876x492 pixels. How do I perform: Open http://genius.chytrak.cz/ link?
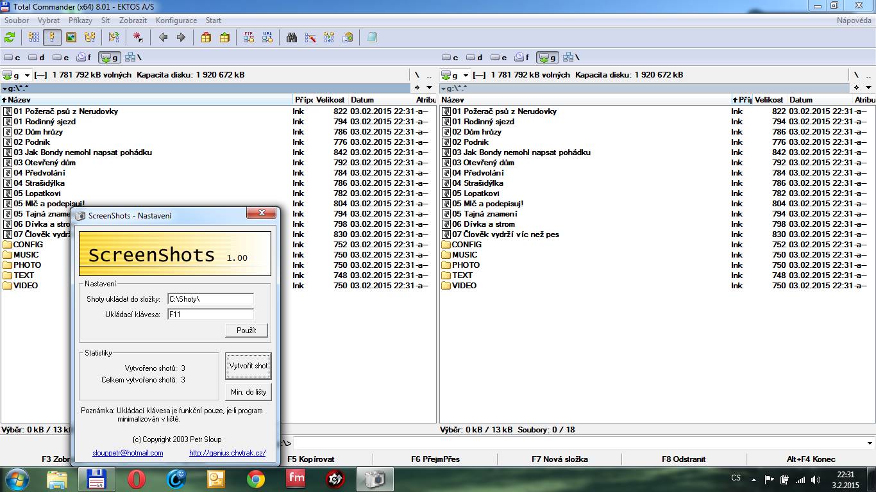(227, 453)
